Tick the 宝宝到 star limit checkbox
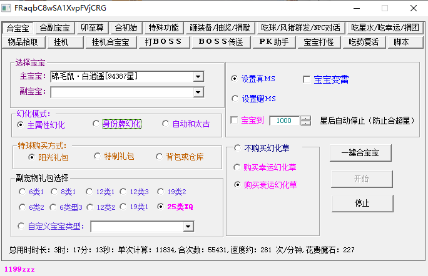 tap(235, 121)
